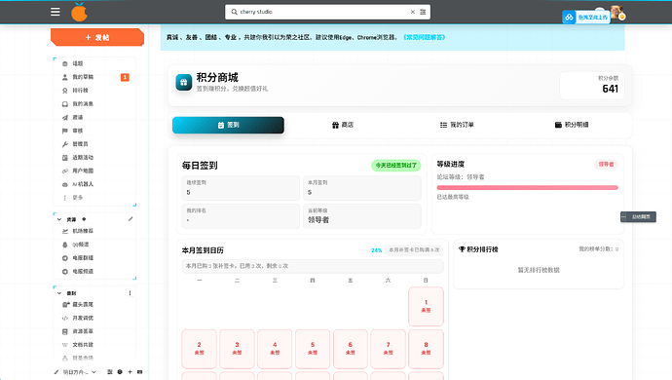The width and height of the screenshot is (672, 380).
Task: Switch to the check-in tab
Action: point(228,125)
